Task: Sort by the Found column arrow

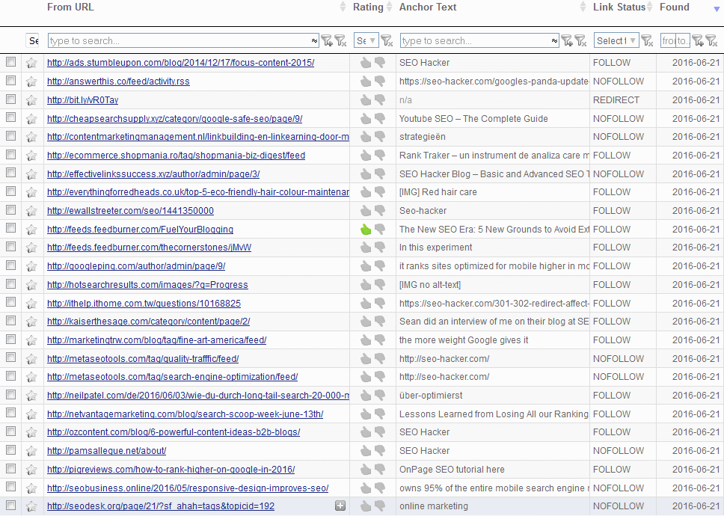Action: tap(717, 8)
